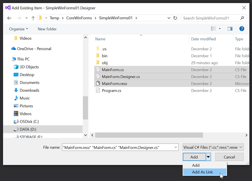Click the SimpleWinForms01 breadcrumb segment
The width and height of the screenshot is (252, 181).
116,18
